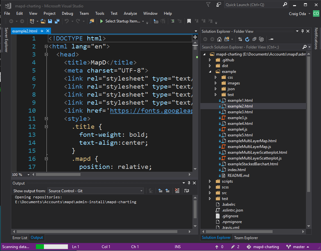Open the Select Startup Item dropdown arrow
The height and width of the screenshot is (251, 321).
(x=143, y=21)
